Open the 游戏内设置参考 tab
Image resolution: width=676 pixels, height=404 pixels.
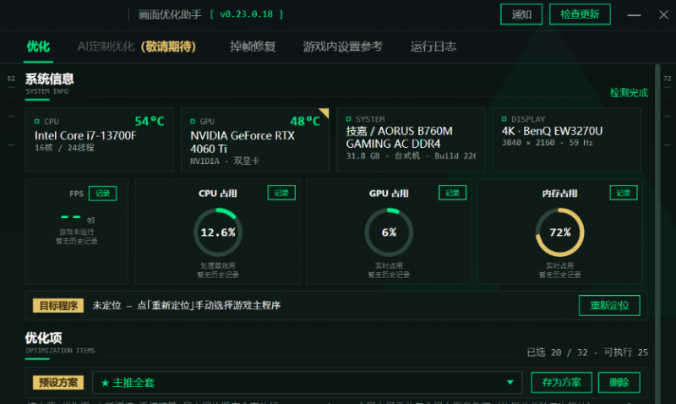click(343, 46)
